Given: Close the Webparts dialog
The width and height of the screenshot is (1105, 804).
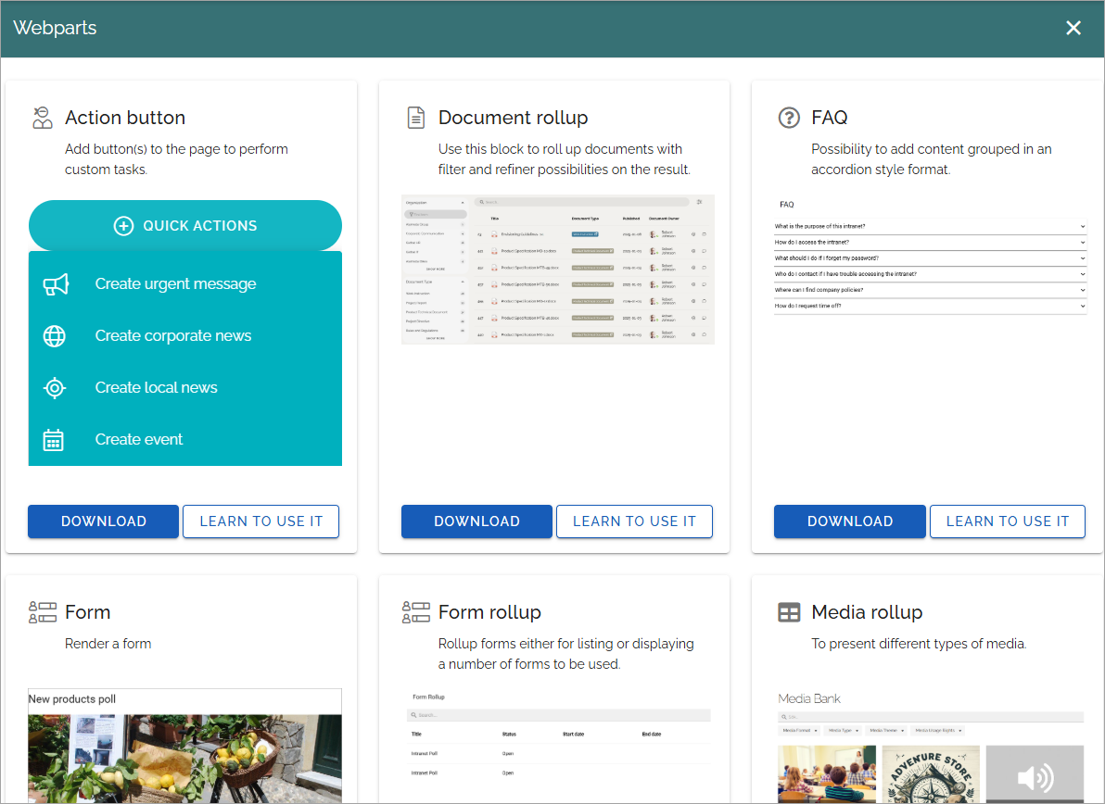Looking at the screenshot, I should 1073,28.
